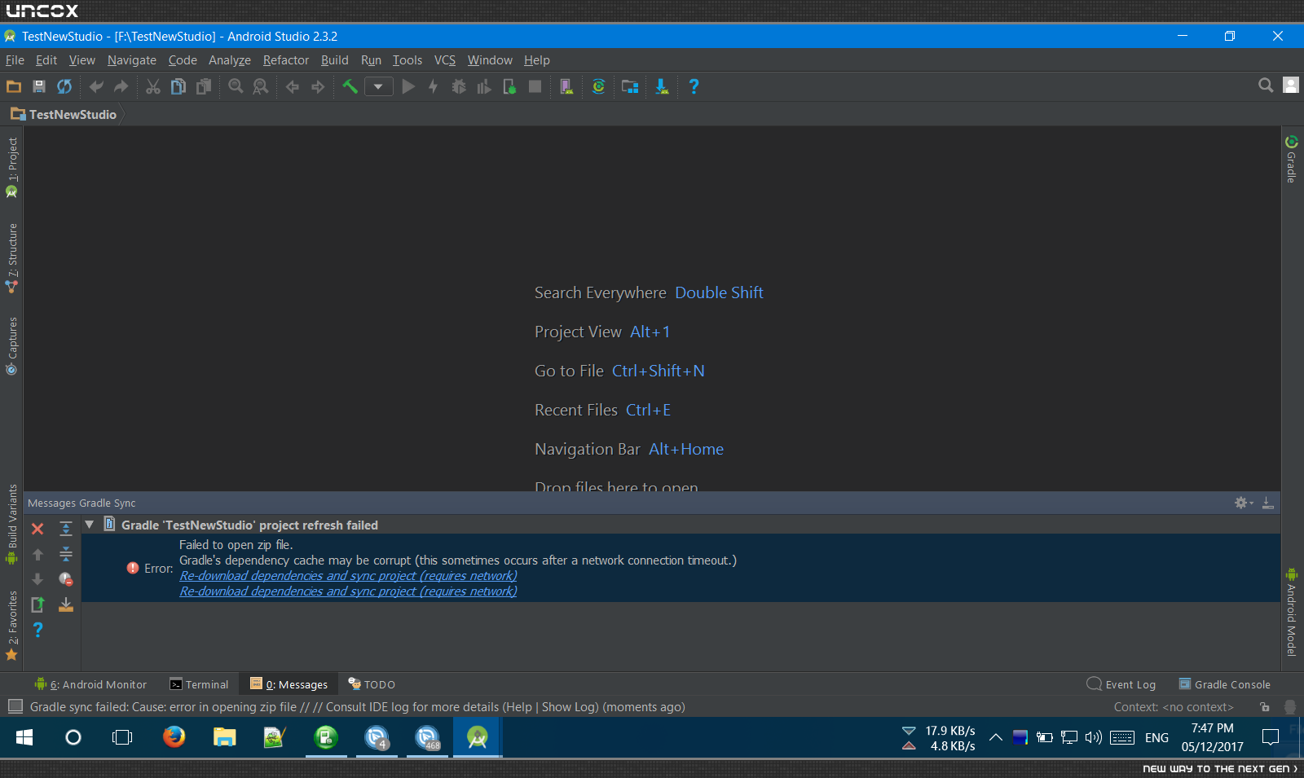
Task: Click the Run play icon
Action: pyautogui.click(x=409, y=86)
